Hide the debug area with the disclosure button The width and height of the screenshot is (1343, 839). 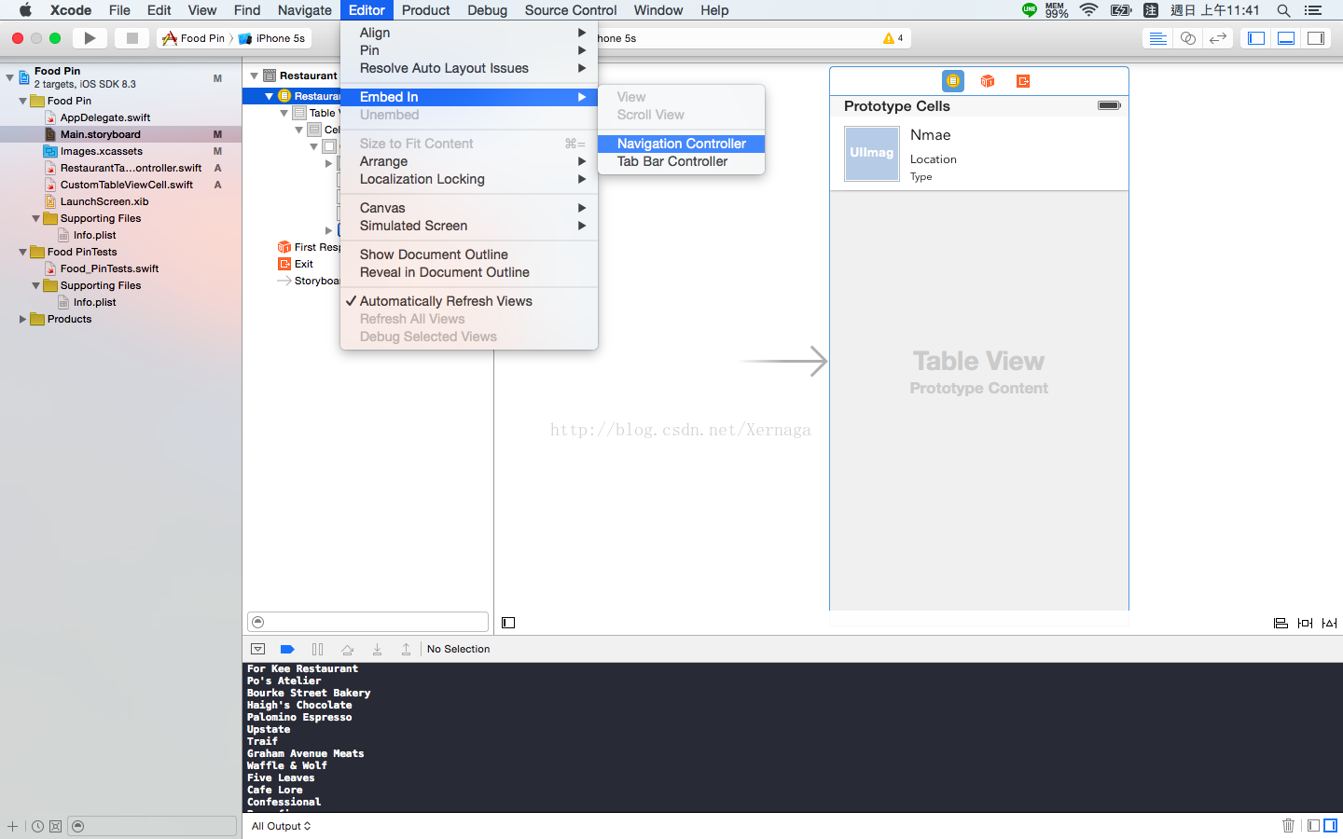tap(258, 649)
